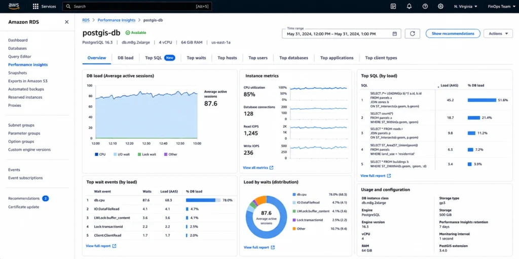Click the AWS logo in the header

point(14,6)
